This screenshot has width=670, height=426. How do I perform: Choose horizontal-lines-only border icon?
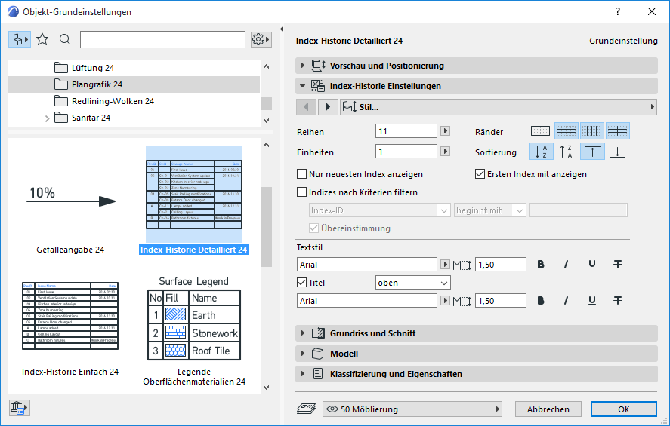[567, 130]
